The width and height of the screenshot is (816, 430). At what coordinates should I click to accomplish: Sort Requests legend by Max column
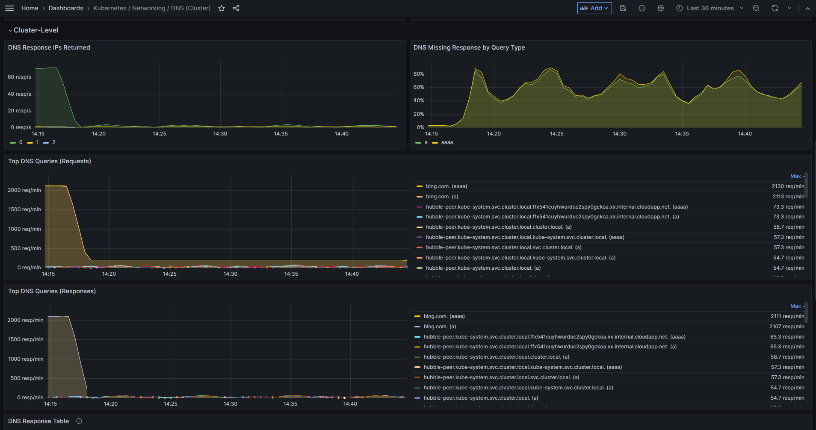[x=797, y=176]
